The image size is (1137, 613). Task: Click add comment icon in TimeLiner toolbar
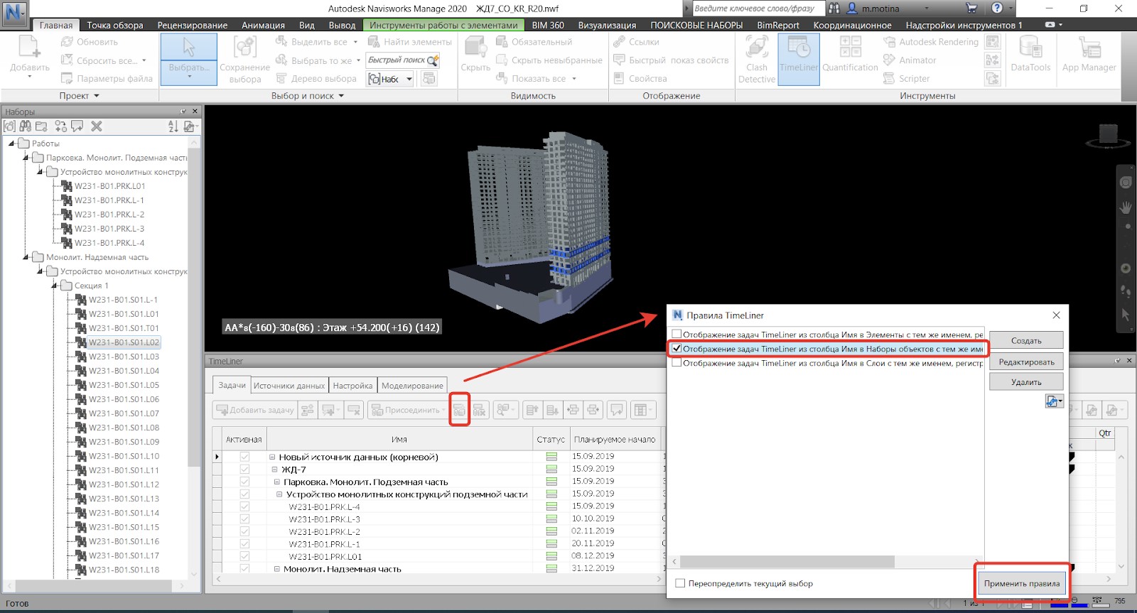(x=617, y=410)
